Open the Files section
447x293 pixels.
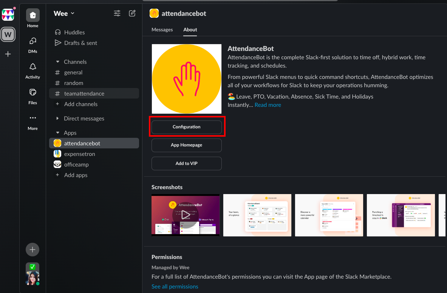click(x=32, y=96)
